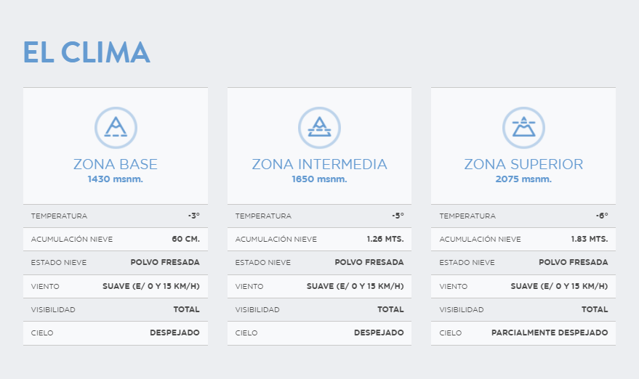Select the EL CLIMA heading
This screenshot has width=639, height=379.
[x=87, y=52]
